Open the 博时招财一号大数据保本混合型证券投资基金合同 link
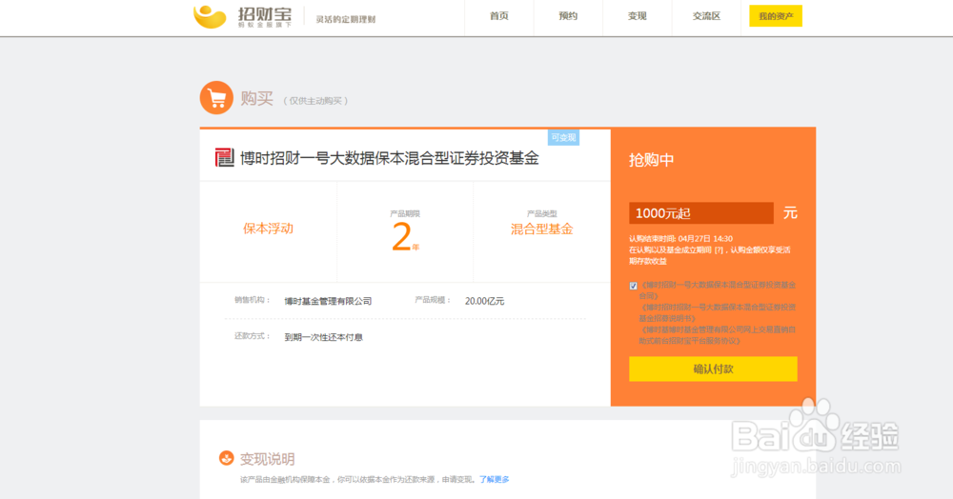953x499 pixels. 718,290
